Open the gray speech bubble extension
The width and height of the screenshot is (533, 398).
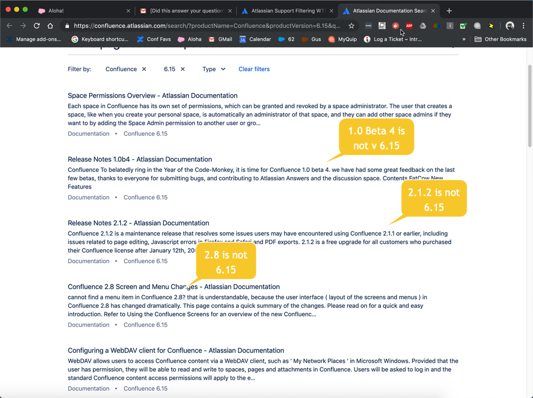pos(477,26)
